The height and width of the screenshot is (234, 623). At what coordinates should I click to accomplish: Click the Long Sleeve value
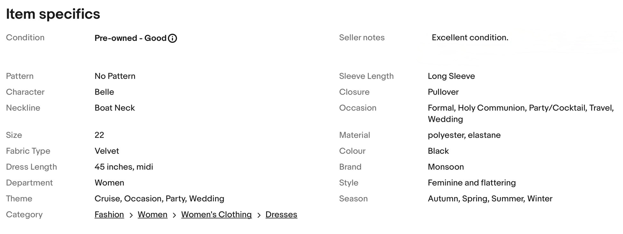(x=451, y=76)
